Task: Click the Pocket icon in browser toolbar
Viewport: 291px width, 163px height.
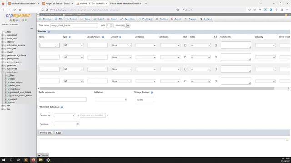Action: [249, 10]
